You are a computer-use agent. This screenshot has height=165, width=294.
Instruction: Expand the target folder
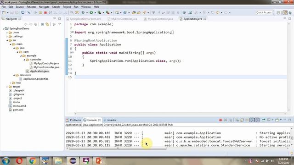tap(7, 87)
